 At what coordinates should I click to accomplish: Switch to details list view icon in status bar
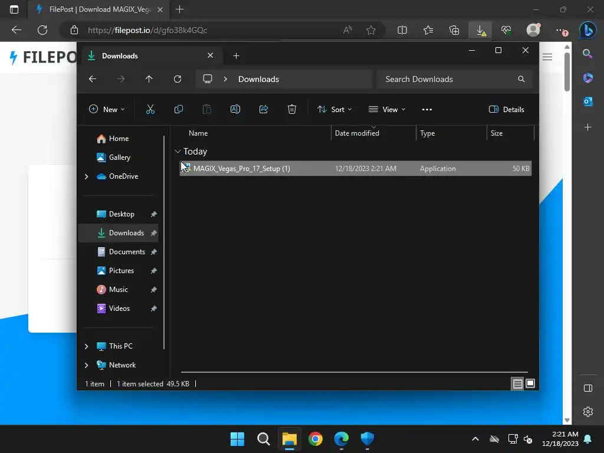517,383
